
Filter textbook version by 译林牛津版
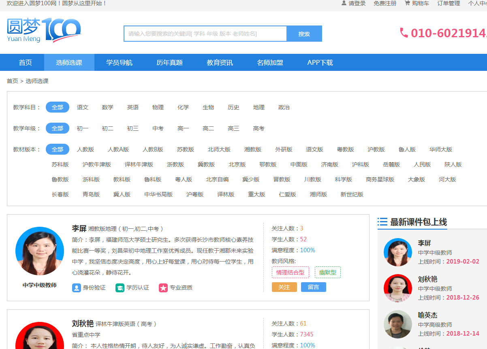[139, 164]
